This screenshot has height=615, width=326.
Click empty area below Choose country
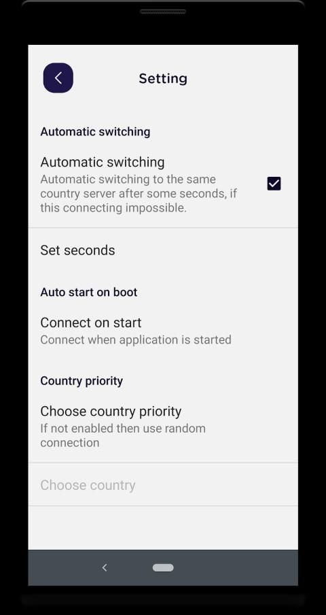tap(163, 527)
